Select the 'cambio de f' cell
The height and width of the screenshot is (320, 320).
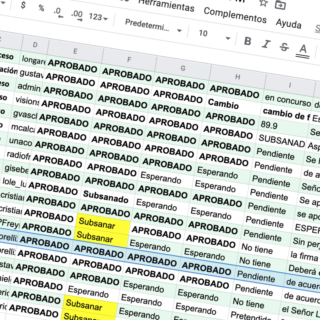[286, 114]
